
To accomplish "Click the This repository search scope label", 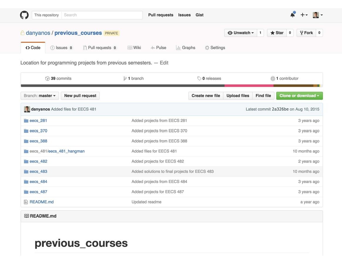I will coord(46,15).
